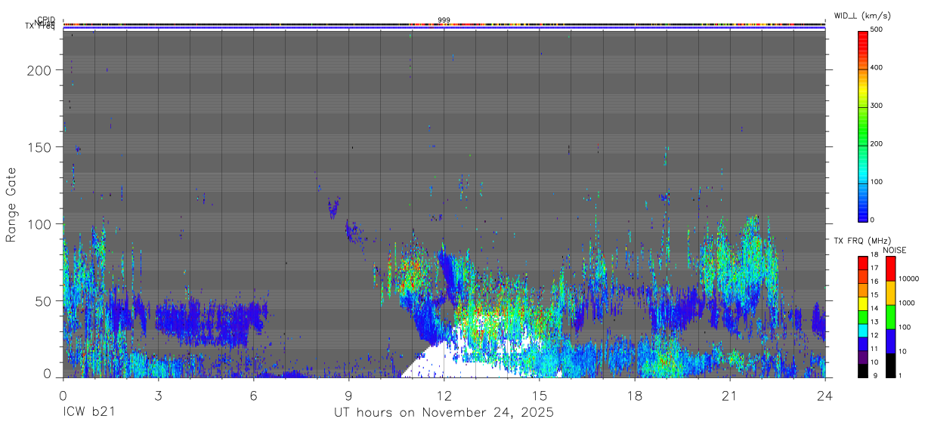Pick the green segment of NOISE bar
The width and height of the screenshot is (928, 428).
pos(890,317)
